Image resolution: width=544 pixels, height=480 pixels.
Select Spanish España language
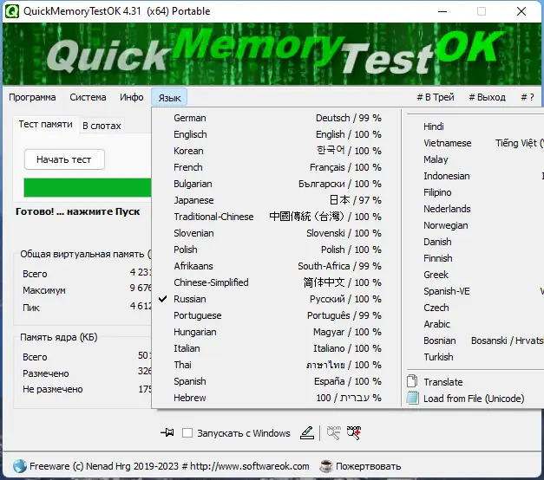point(277,381)
